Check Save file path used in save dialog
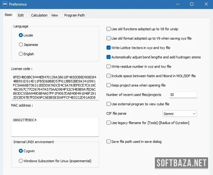 point(109,141)
